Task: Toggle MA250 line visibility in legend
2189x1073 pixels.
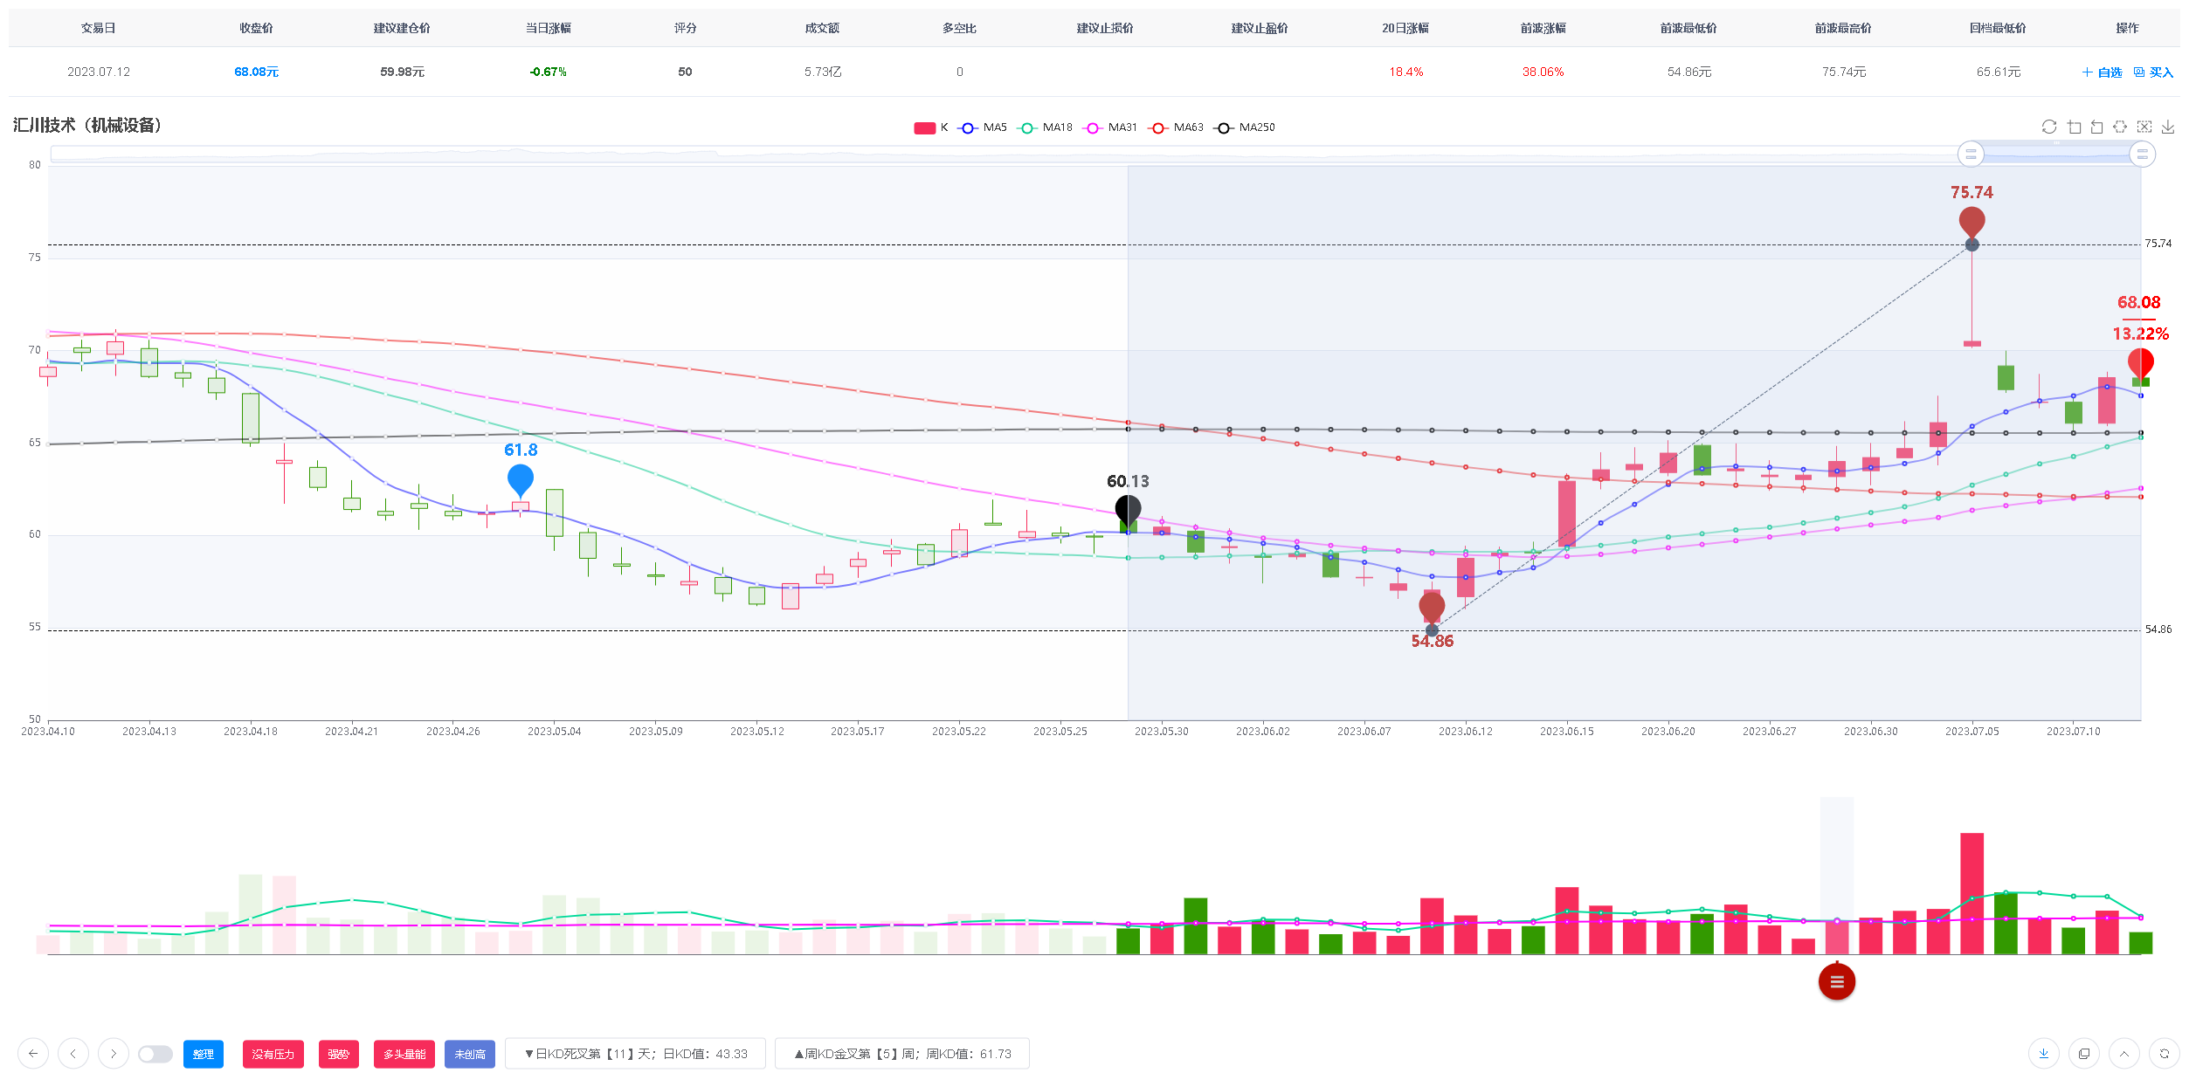Action: point(1245,127)
